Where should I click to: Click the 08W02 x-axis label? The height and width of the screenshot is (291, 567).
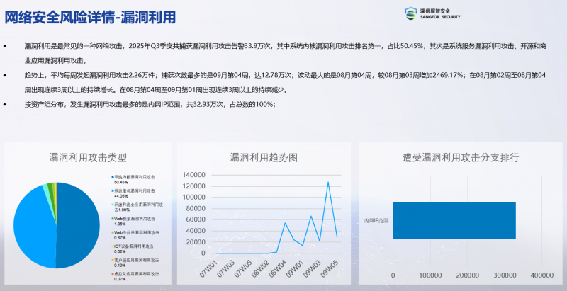pyautogui.click(x=259, y=269)
